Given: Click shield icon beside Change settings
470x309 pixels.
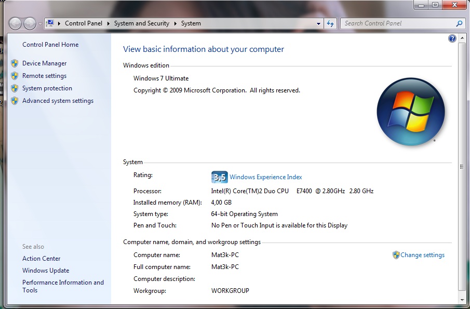Looking at the screenshot, I should coord(396,255).
